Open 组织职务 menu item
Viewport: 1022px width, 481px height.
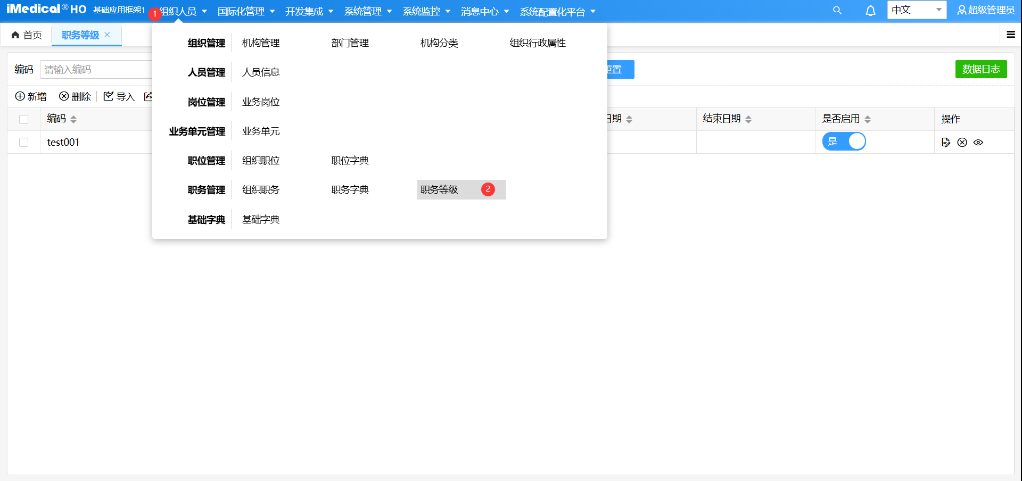pyautogui.click(x=261, y=190)
